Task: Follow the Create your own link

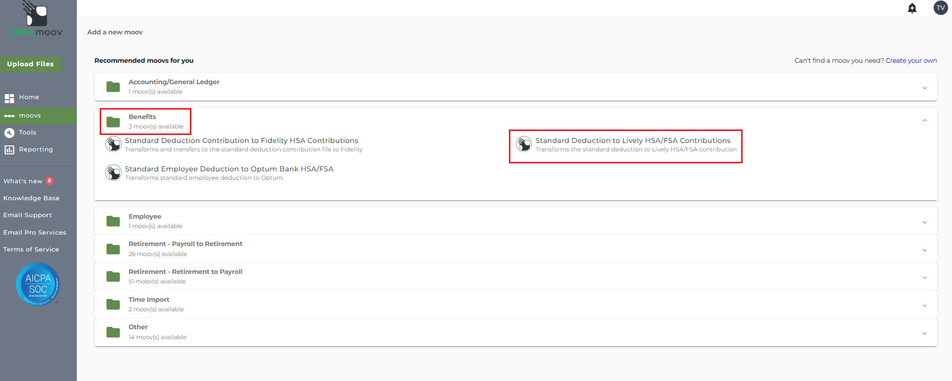Action: (911, 61)
